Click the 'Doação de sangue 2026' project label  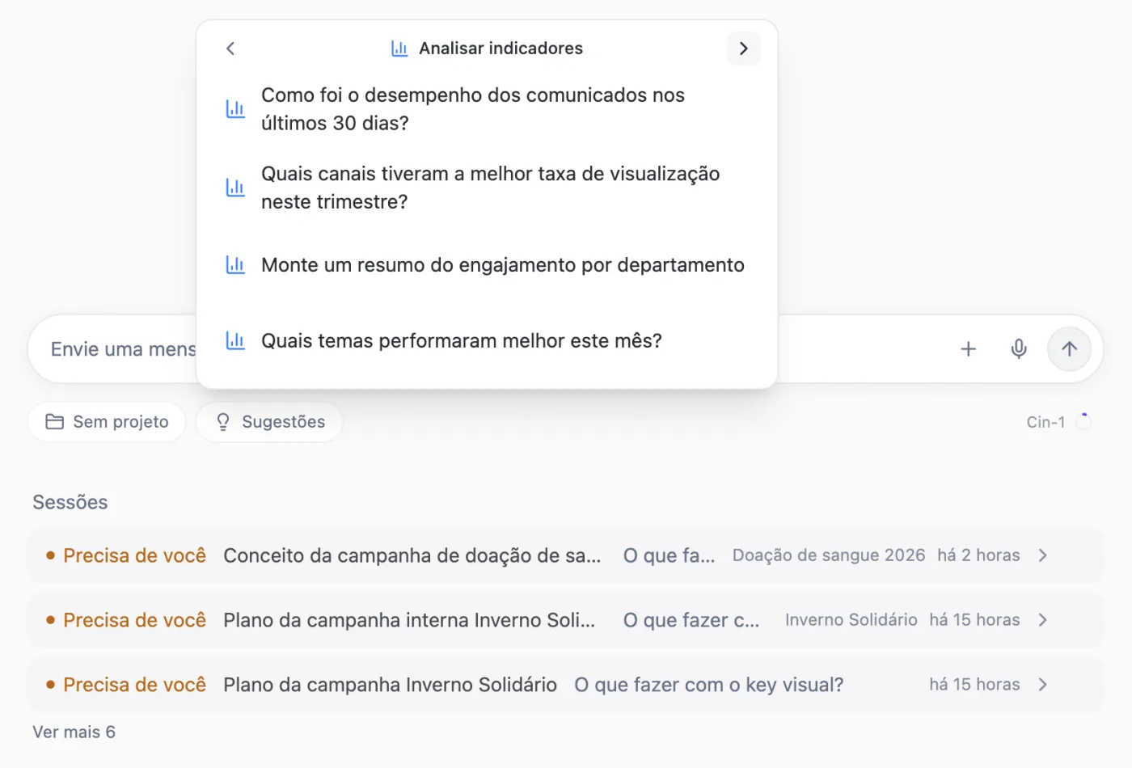point(829,555)
